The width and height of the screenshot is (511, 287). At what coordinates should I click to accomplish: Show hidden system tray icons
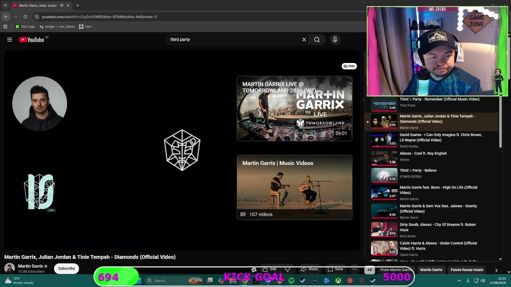tap(459, 281)
